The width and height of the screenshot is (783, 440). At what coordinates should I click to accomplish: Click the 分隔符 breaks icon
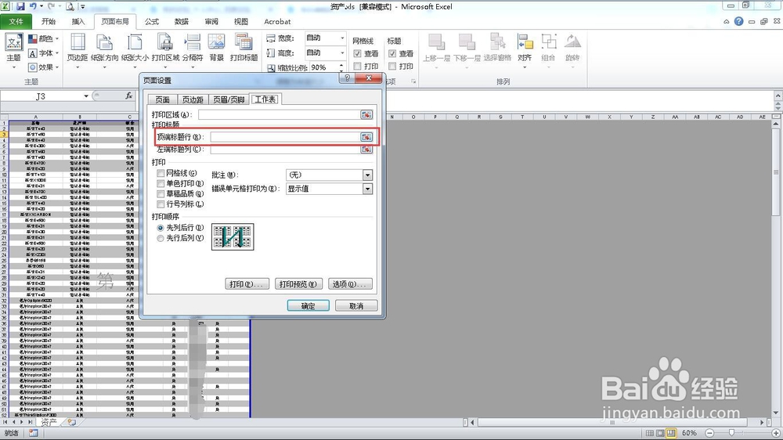(193, 44)
